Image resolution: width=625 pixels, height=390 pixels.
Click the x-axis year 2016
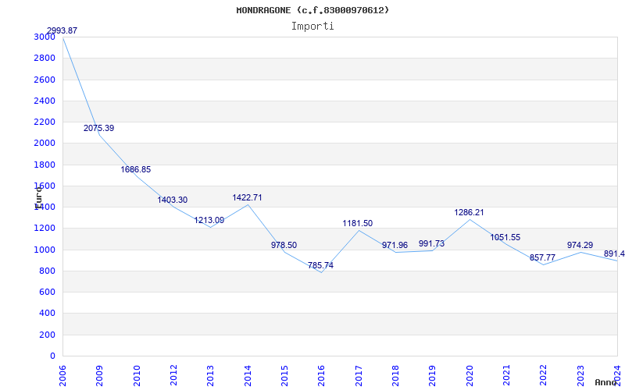322,376
